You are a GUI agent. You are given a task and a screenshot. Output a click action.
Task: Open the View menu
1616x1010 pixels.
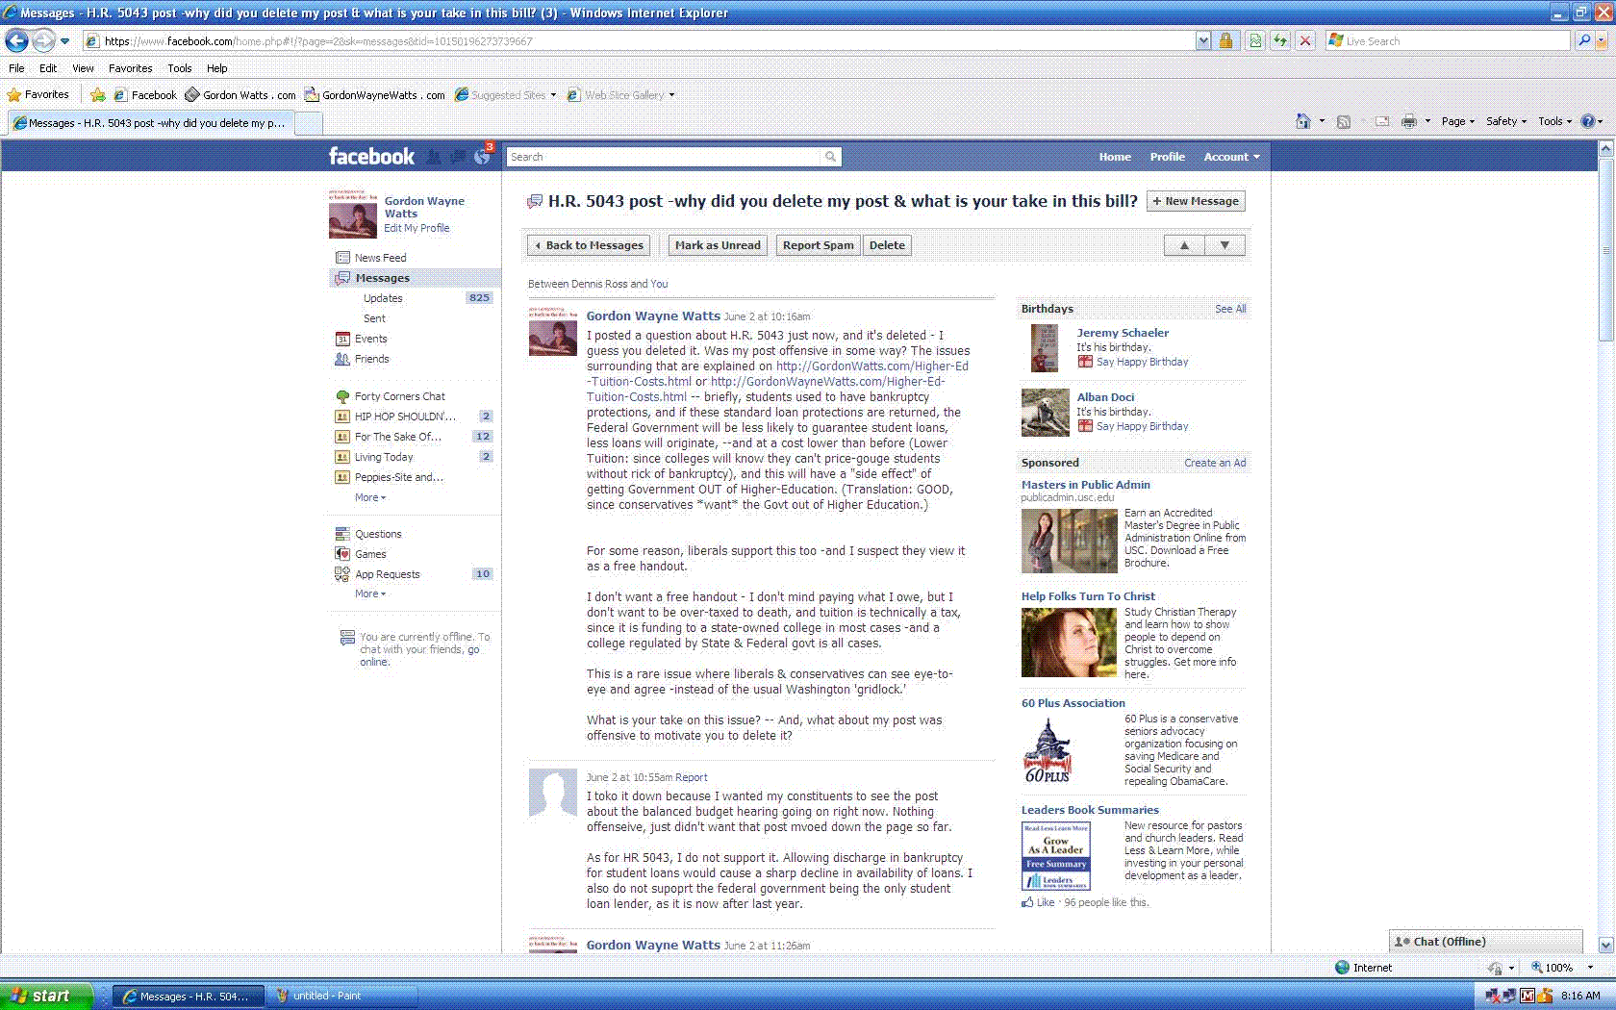click(x=83, y=68)
